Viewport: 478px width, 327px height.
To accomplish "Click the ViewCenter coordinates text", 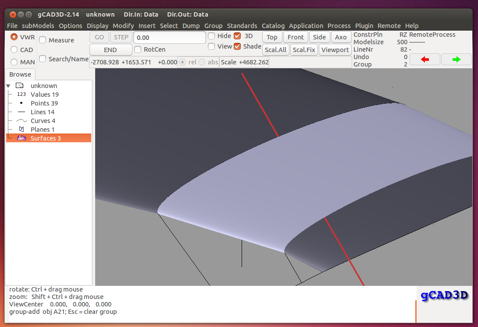I will [x=60, y=304].
